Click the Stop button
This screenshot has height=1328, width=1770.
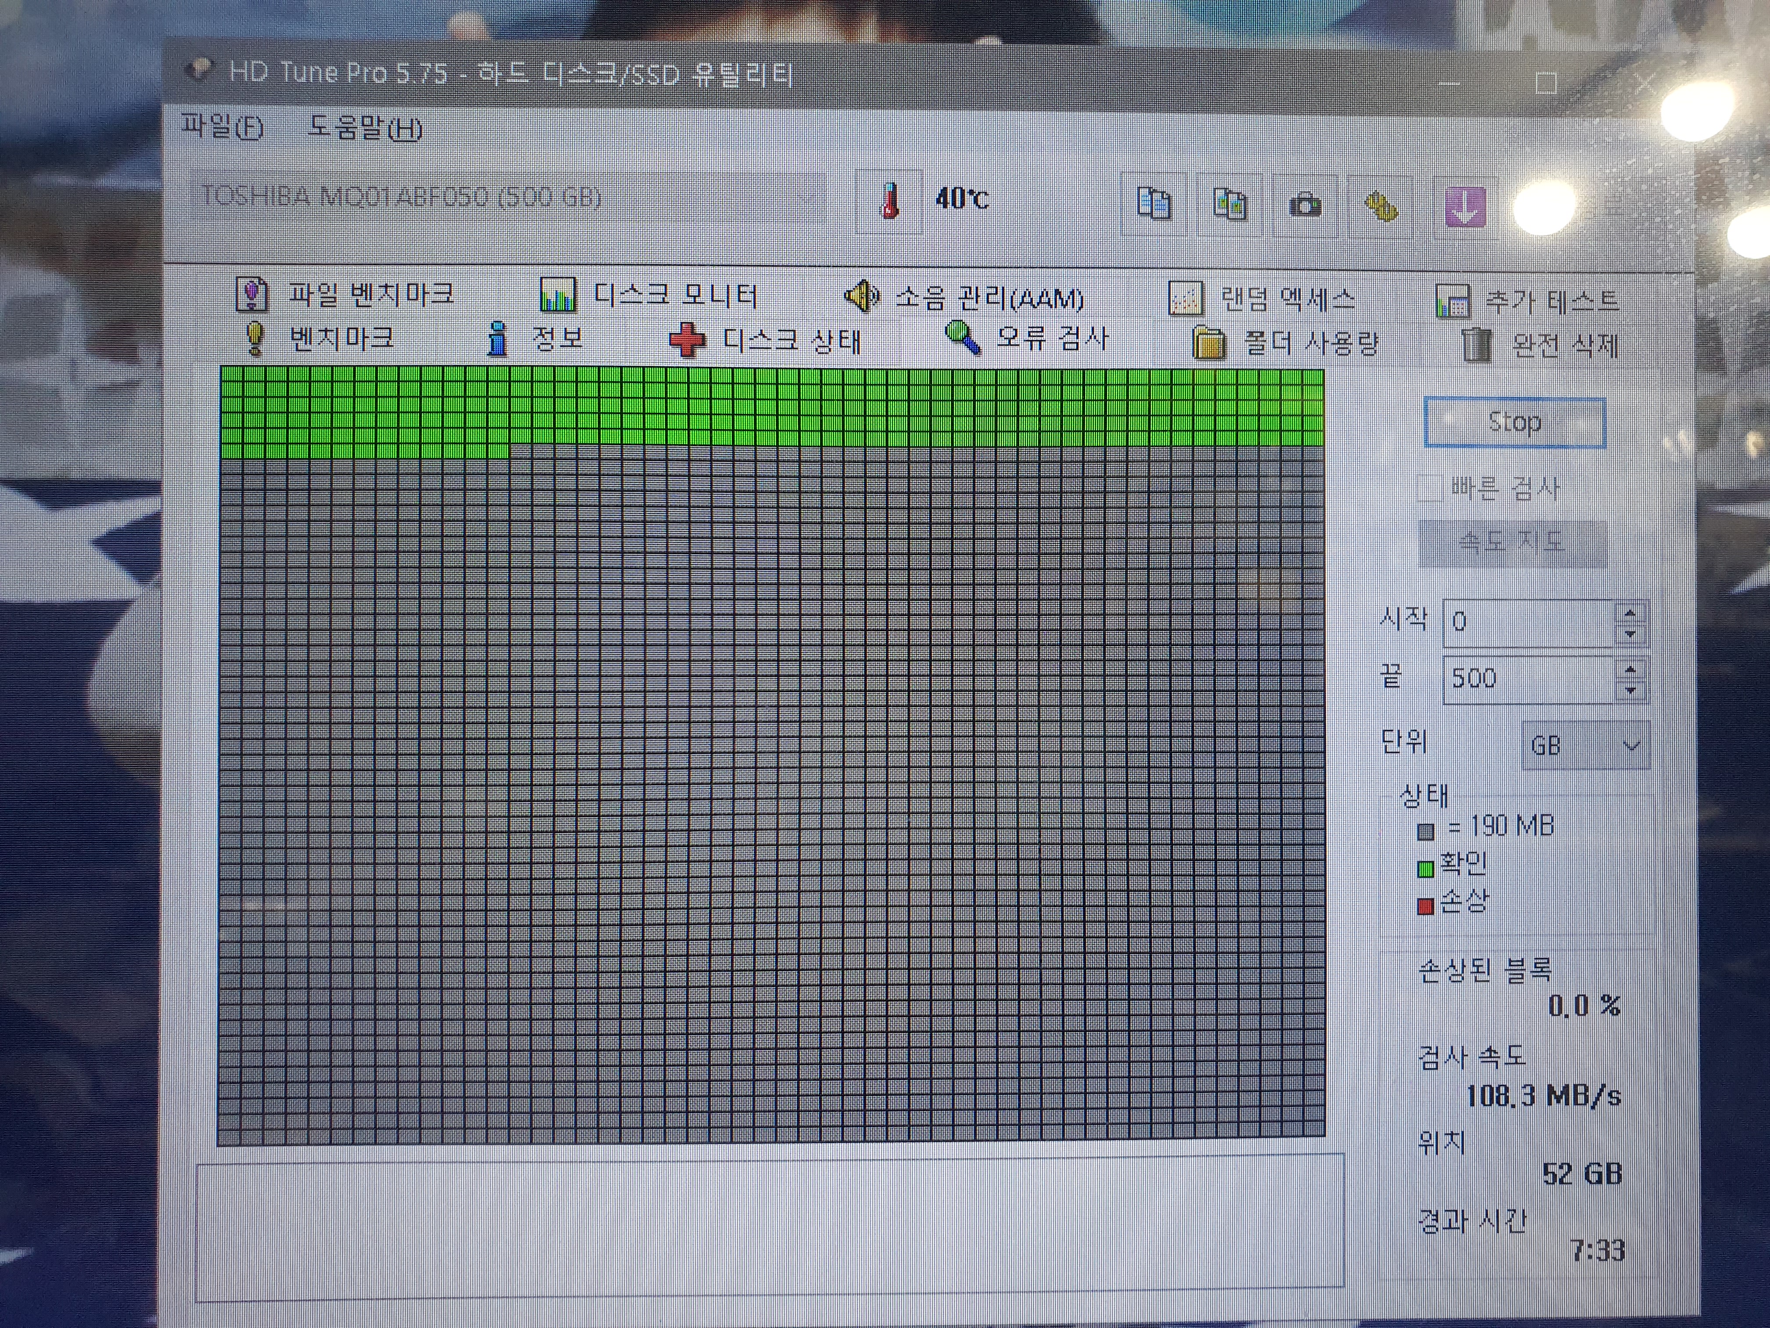[1515, 422]
